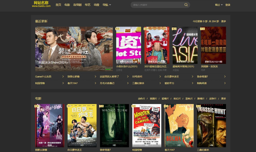
Task: Click 更多 in the 最近更新 section
Action: [x=223, y=21]
